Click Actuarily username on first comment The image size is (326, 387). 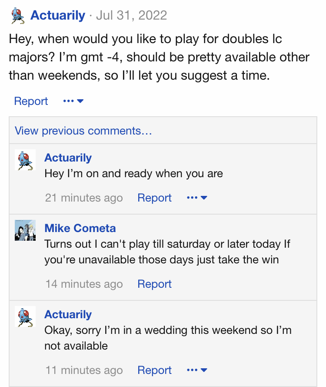(68, 158)
